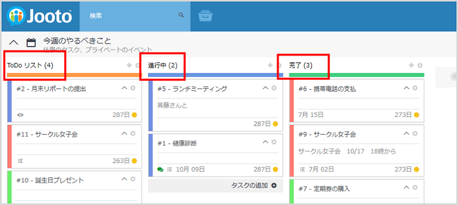The height and width of the screenshot is (205, 458).
Task: Collapse the #6 携帯電話の支払 card
Action: 407,87
